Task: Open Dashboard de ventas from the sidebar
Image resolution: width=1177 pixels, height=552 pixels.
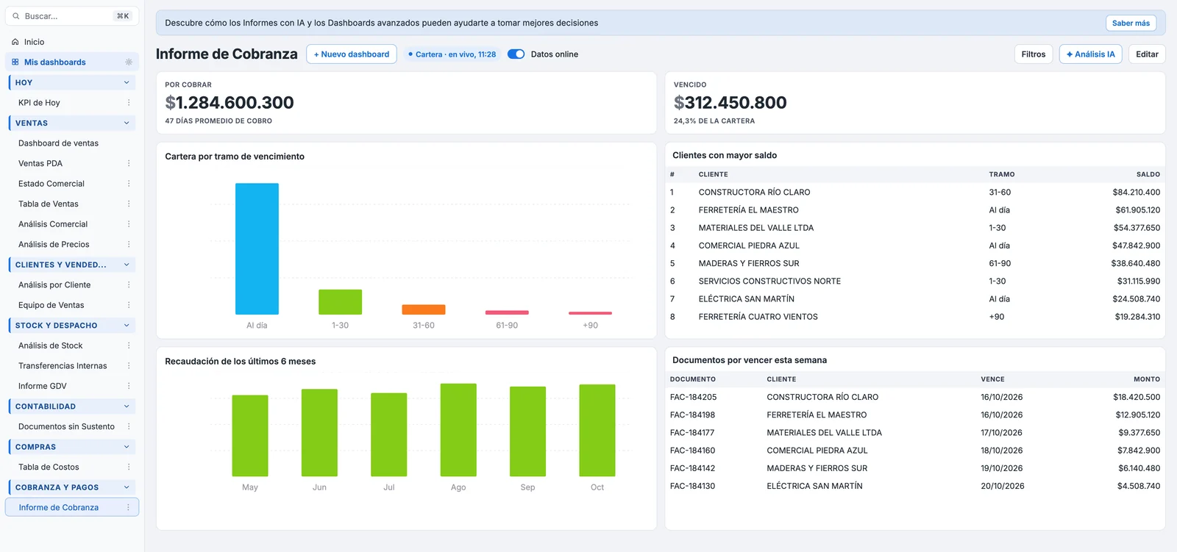Action: pos(72,143)
